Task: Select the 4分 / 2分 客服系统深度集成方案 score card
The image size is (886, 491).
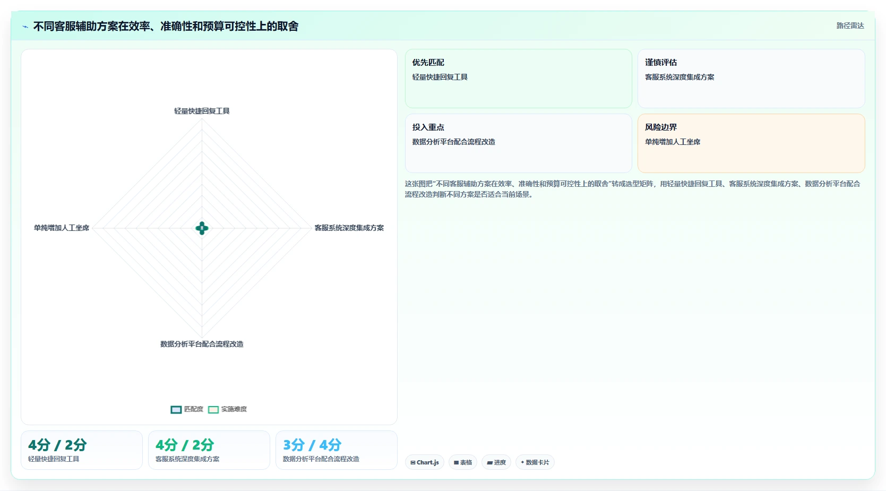Action: pyautogui.click(x=209, y=450)
